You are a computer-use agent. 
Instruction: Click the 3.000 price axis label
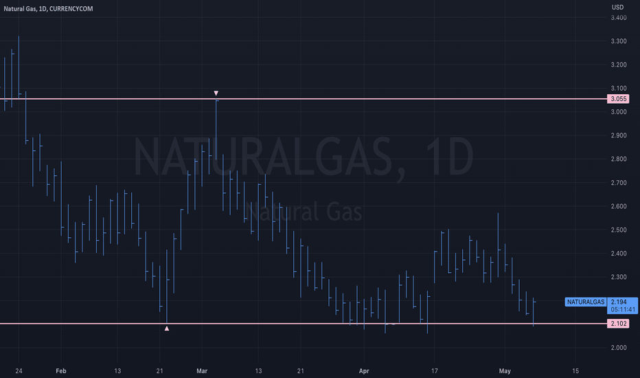(x=618, y=112)
